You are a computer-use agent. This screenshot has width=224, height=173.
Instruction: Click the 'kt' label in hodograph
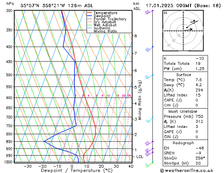[166, 13]
